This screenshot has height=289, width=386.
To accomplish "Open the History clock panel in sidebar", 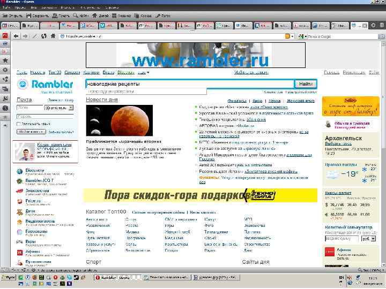I will pos(5,108).
